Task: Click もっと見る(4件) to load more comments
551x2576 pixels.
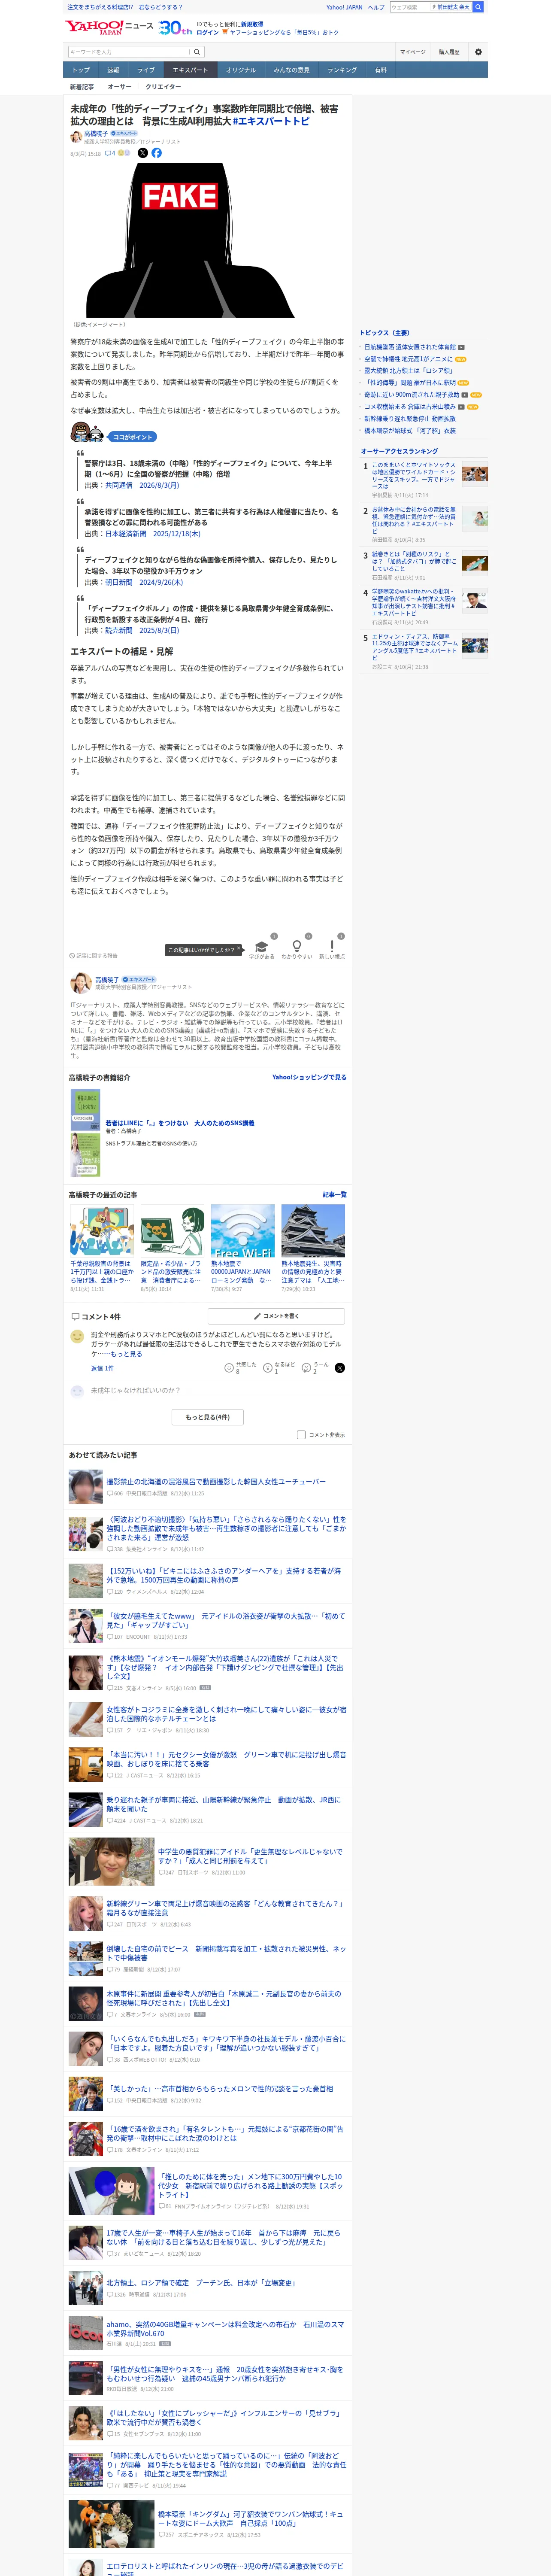Action: pos(208,1416)
